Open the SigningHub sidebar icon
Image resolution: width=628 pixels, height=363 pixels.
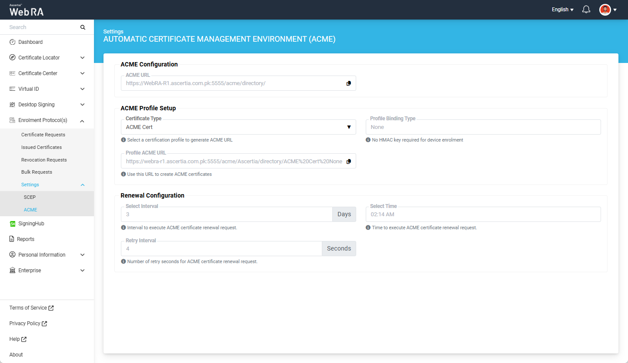[x=13, y=224]
